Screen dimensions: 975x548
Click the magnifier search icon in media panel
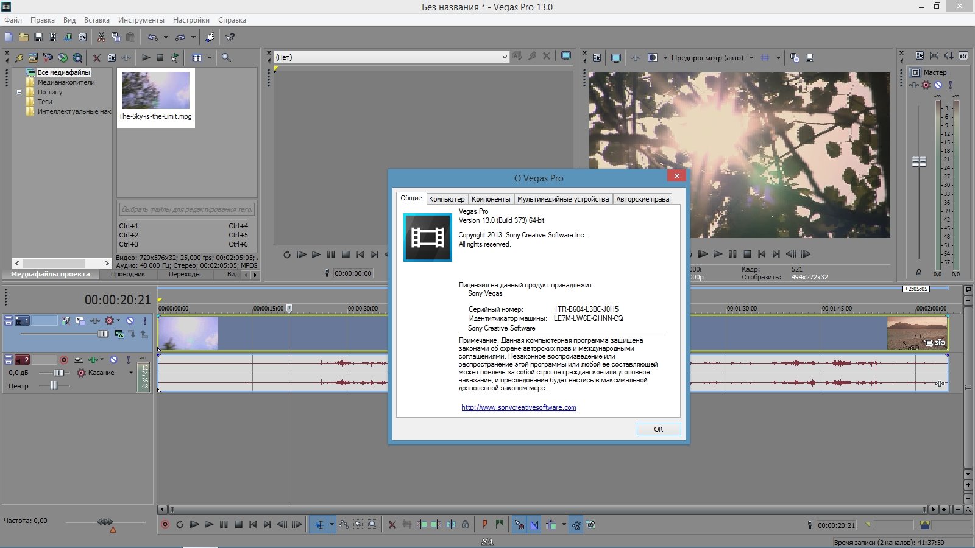coord(226,58)
